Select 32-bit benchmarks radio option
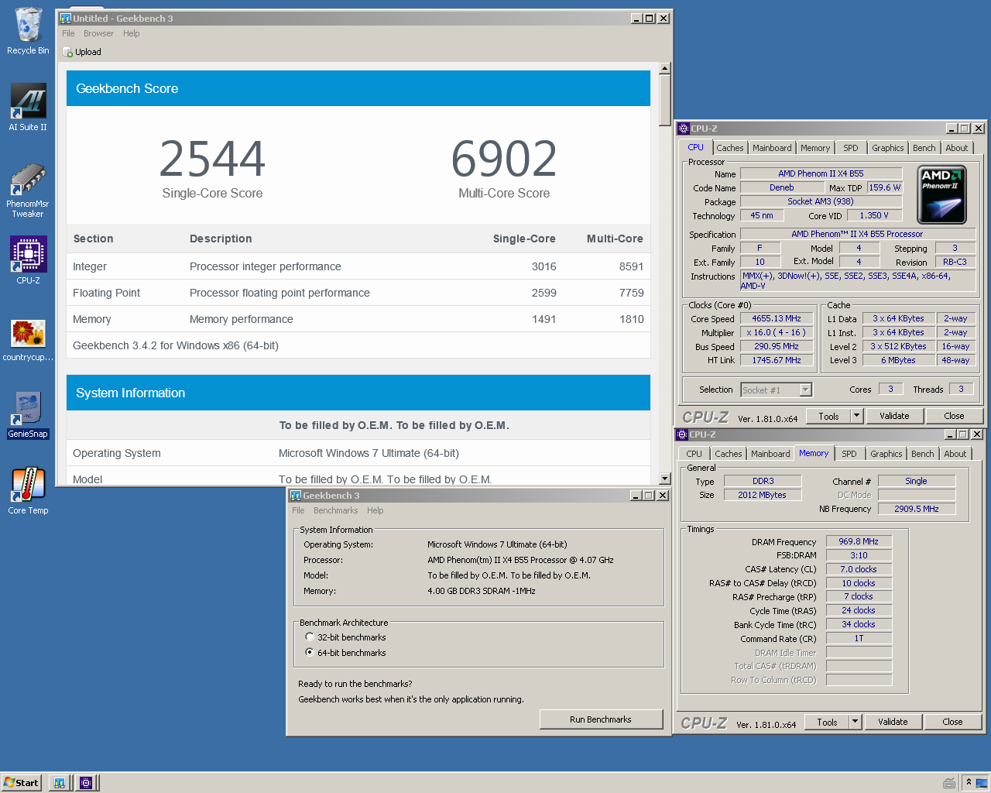Screen dimensions: 991x793 (310, 637)
